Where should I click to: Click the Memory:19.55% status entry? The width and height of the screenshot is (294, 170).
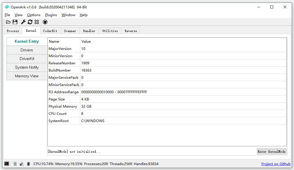click(x=69, y=164)
